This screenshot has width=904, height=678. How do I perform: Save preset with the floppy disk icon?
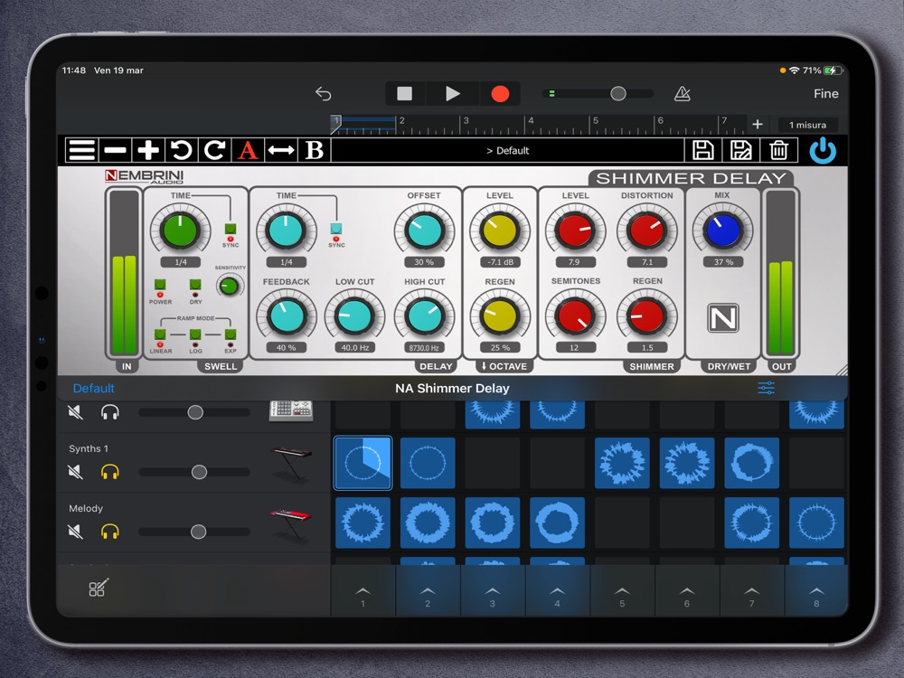702,150
